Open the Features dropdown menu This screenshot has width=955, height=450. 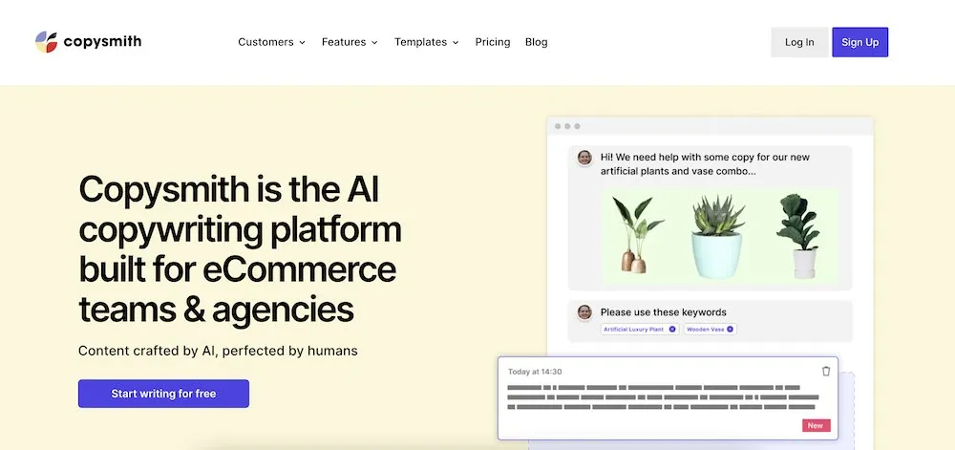click(x=350, y=42)
